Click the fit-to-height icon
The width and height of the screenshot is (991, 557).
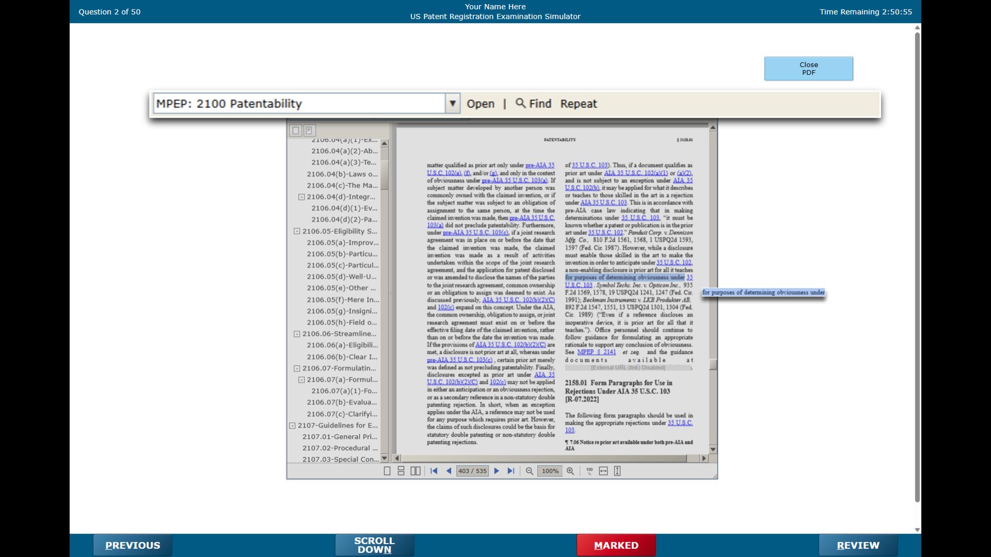point(616,470)
